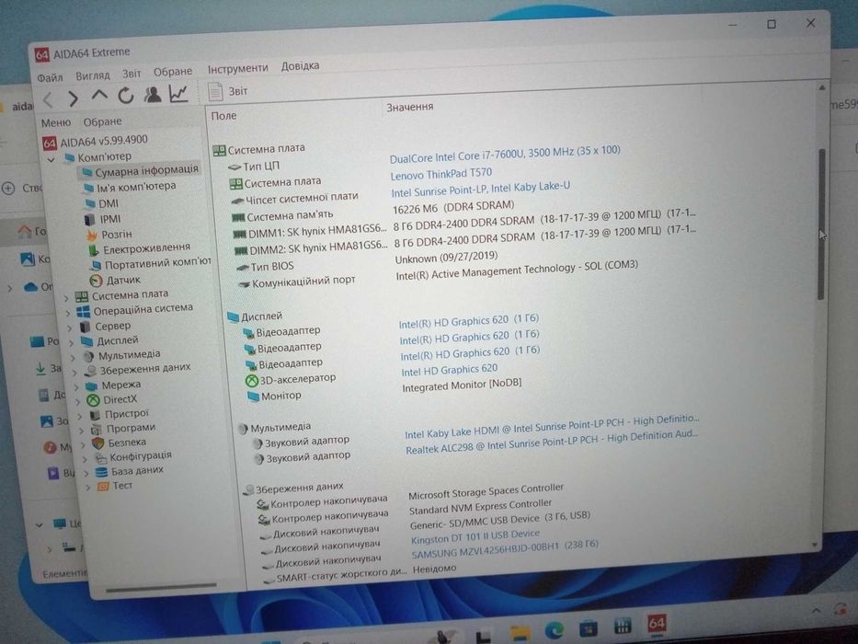Open the Довідка menu
Image resolution: width=858 pixels, height=644 pixels.
tap(300, 65)
